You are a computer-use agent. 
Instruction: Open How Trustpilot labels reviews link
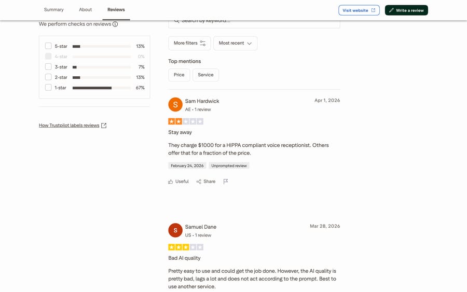point(72,126)
